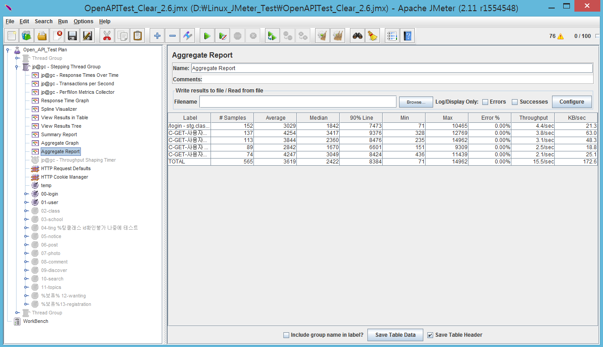This screenshot has height=347, width=603.
Task: Close the test plan using Close icon
Action: click(57, 36)
